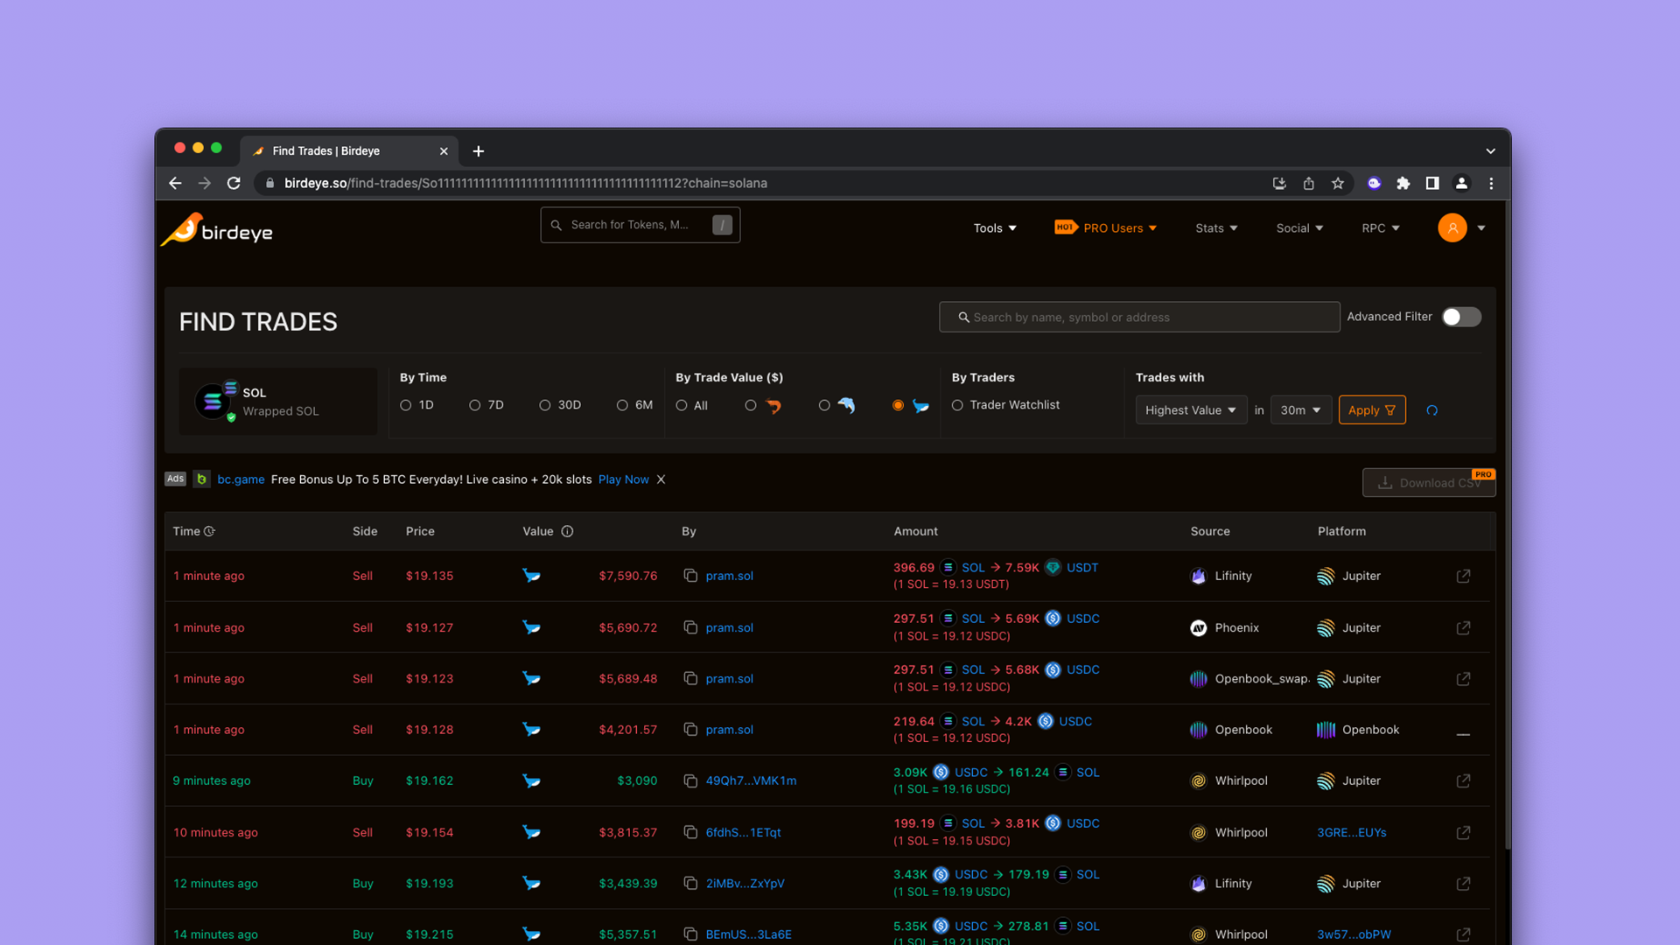Open the PRO Users menu
The height and width of the screenshot is (945, 1680).
coord(1111,228)
